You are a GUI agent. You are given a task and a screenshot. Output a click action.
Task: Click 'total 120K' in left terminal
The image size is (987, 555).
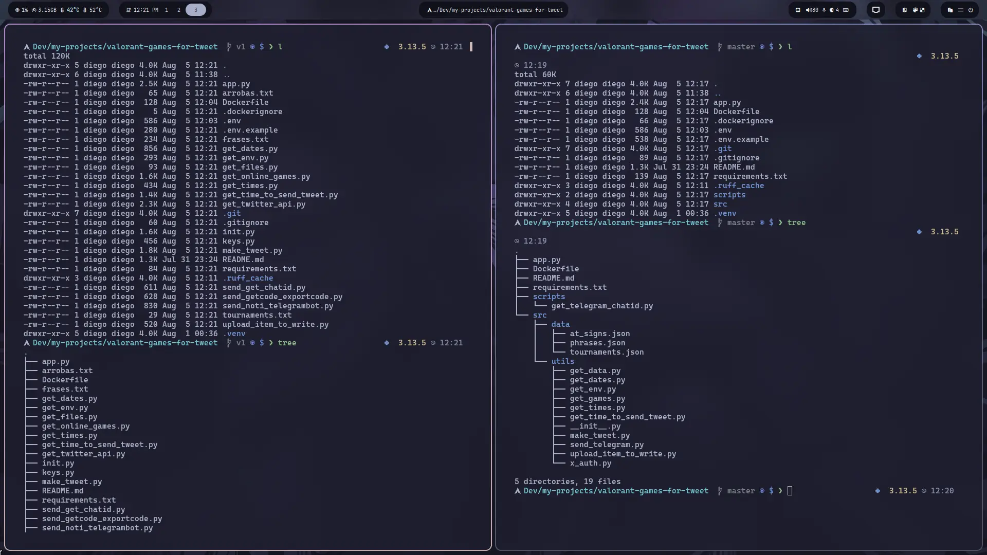click(46, 56)
